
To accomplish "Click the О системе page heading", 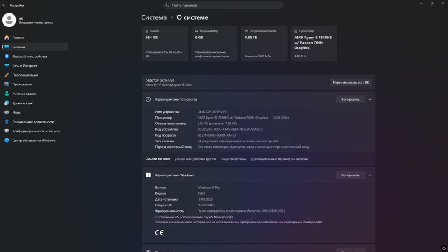I will click(x=192, y=17).
